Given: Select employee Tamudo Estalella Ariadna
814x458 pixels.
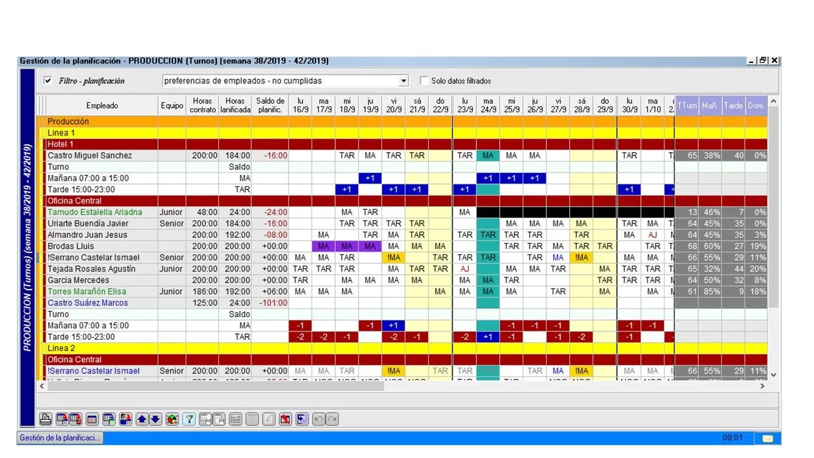Looking at the screenshot, I should coord(95,212).
